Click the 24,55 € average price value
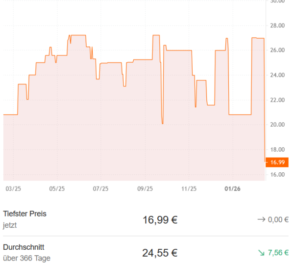 (160, 253)
